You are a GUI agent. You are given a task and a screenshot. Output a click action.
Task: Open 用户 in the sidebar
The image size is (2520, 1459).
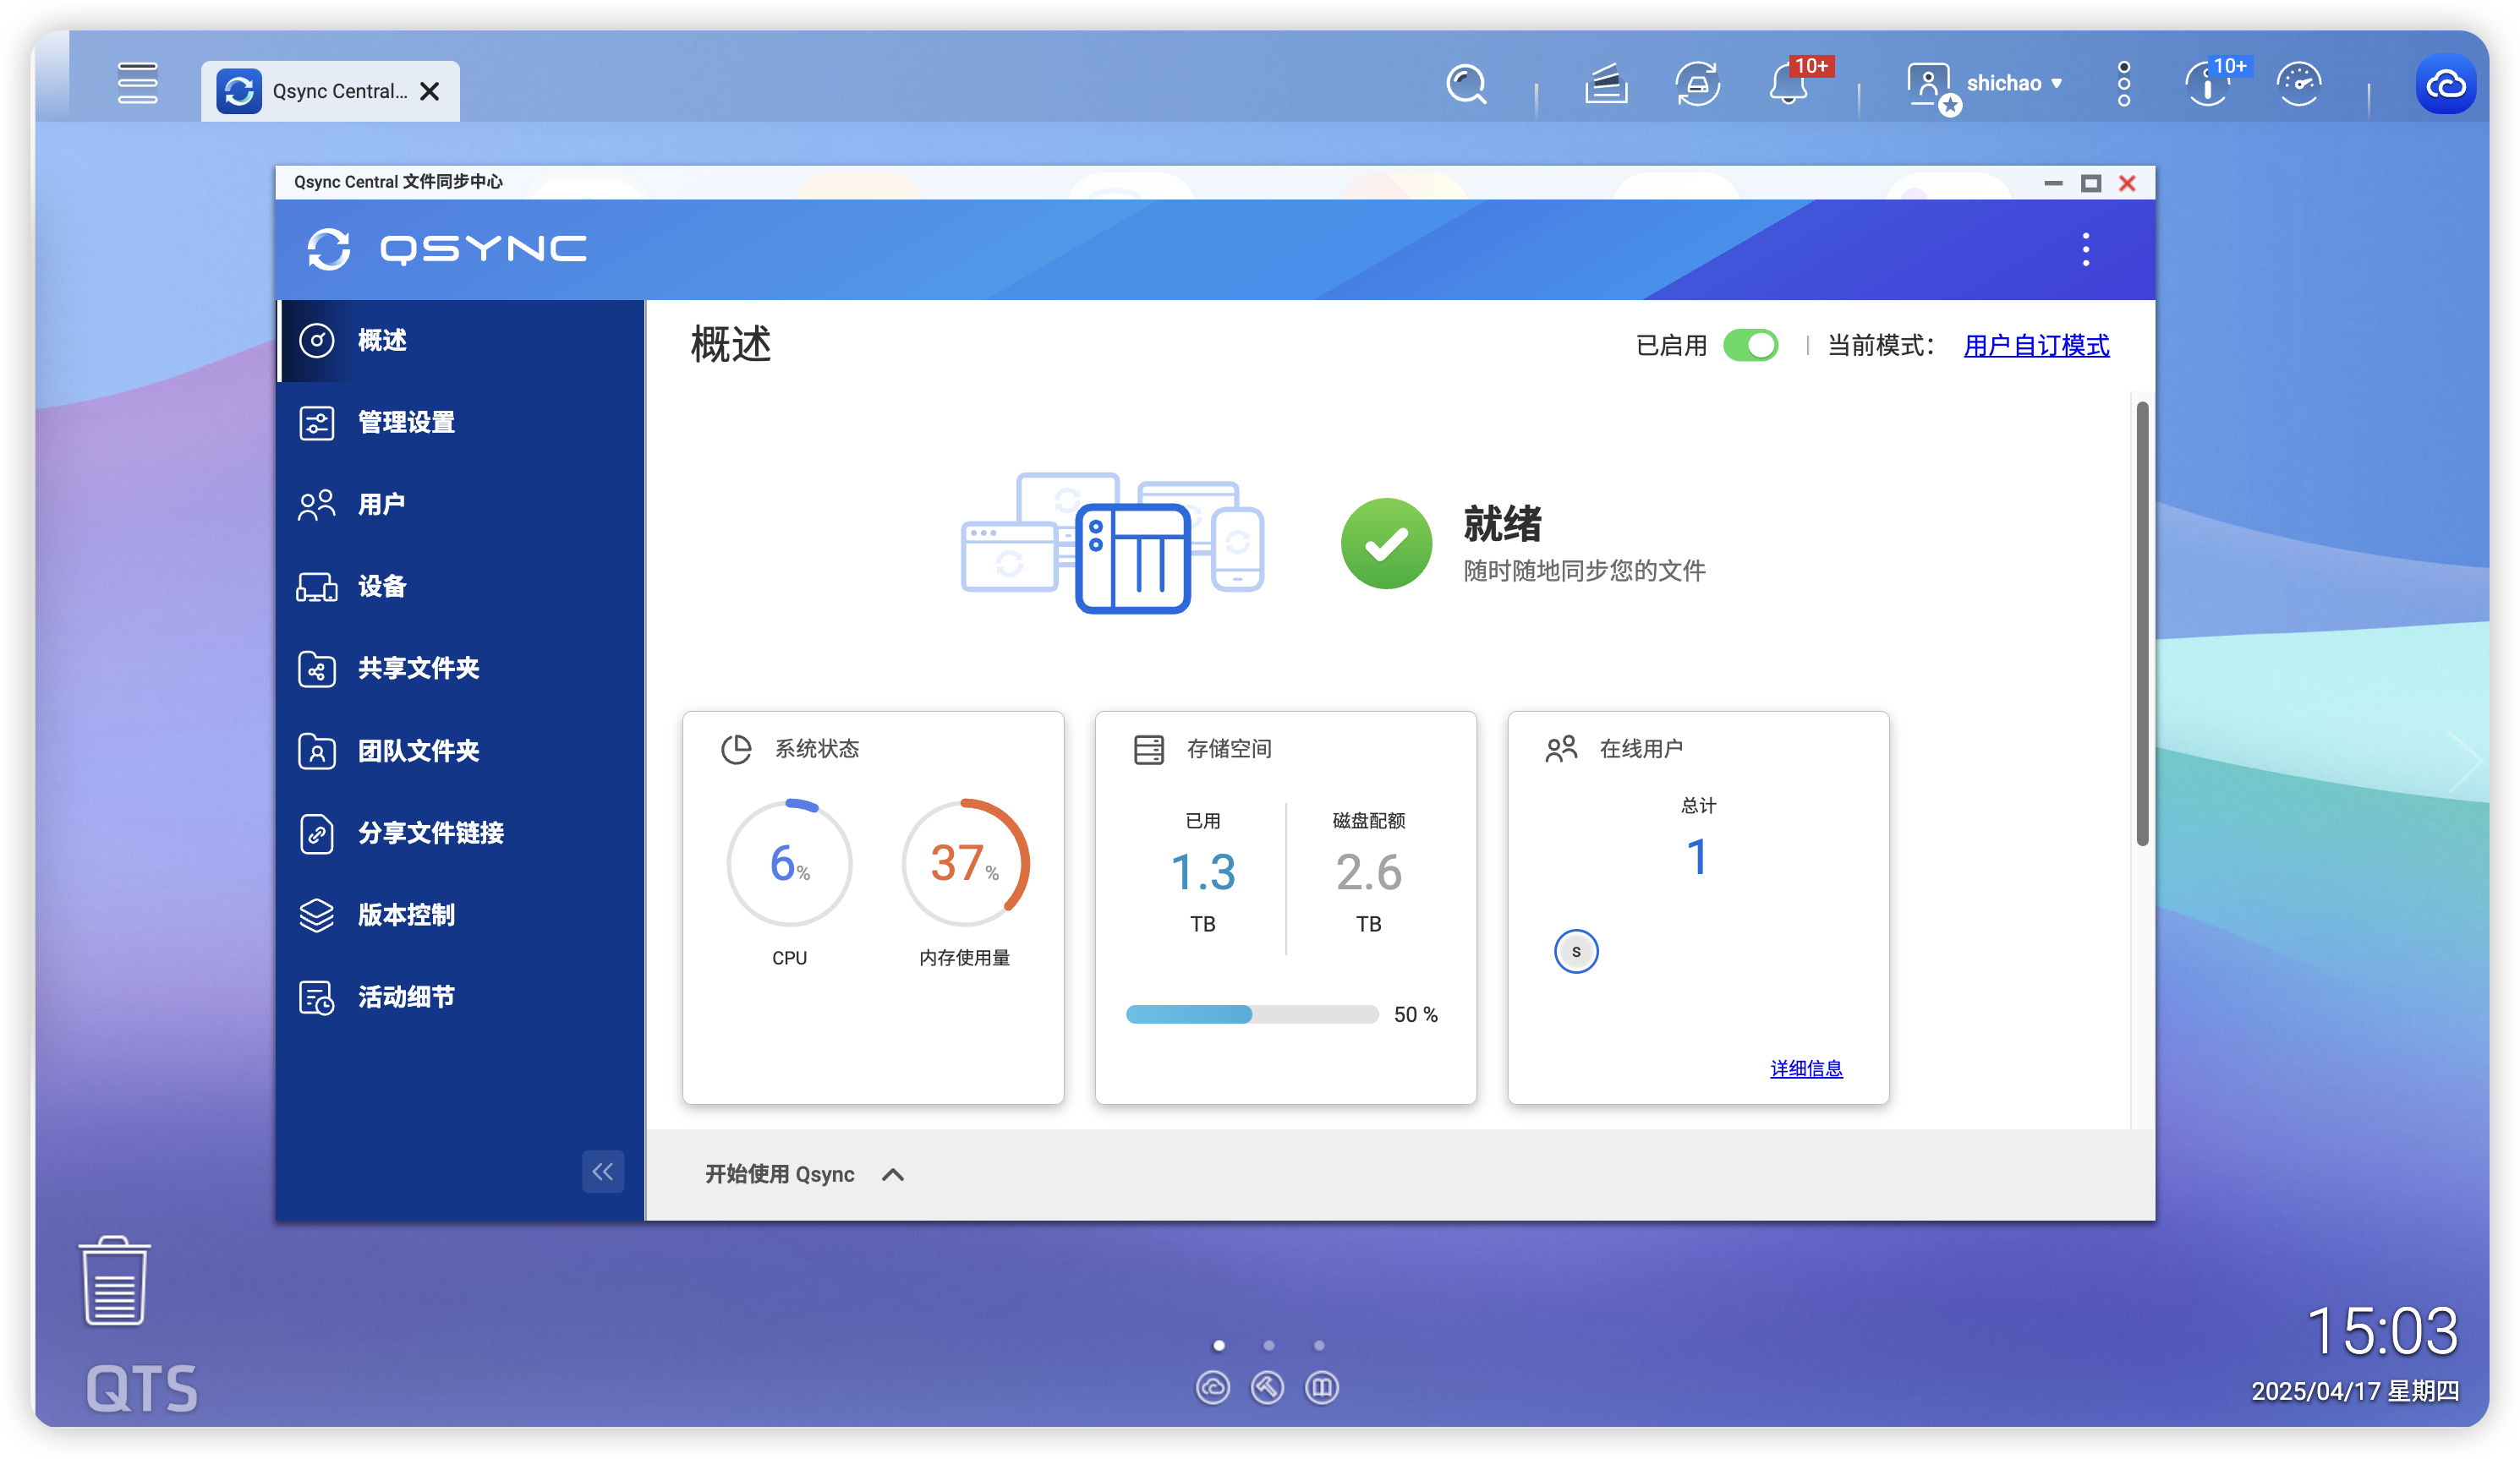coord(461,505)
